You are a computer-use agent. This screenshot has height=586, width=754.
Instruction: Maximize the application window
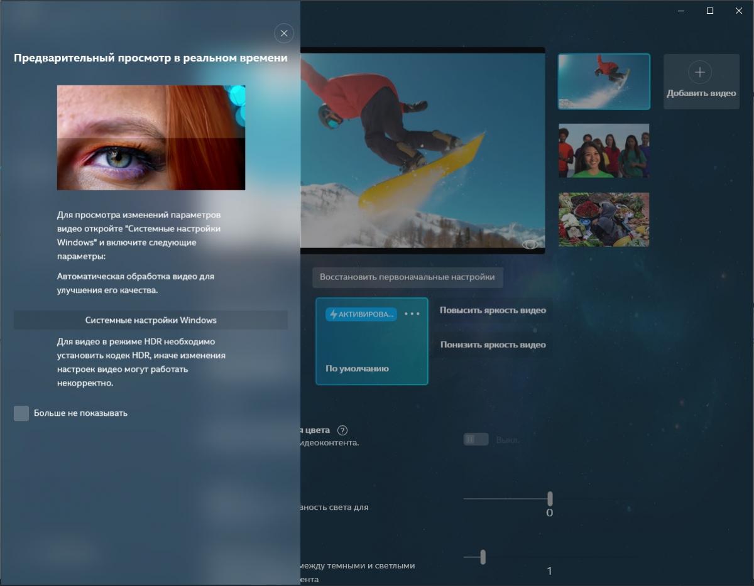(710, 11)
